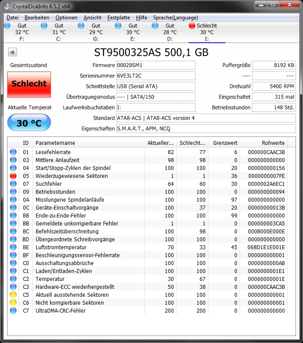Click the Übertragungsmodus field SATA/150
The image size is (303, 343).
tap(156, 97)
